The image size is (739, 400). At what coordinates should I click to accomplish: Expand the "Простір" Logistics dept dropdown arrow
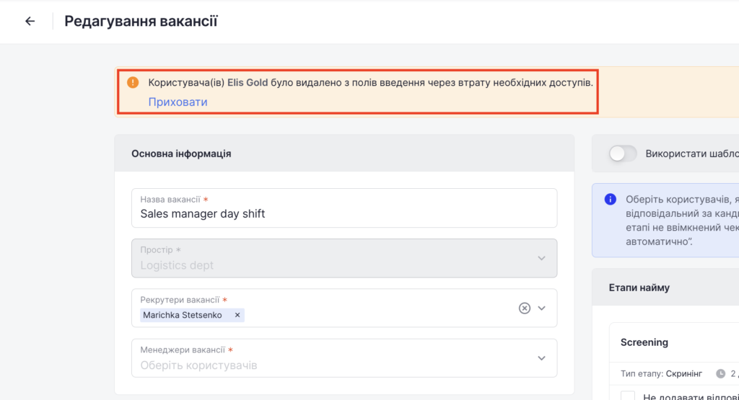pos(542,258)
